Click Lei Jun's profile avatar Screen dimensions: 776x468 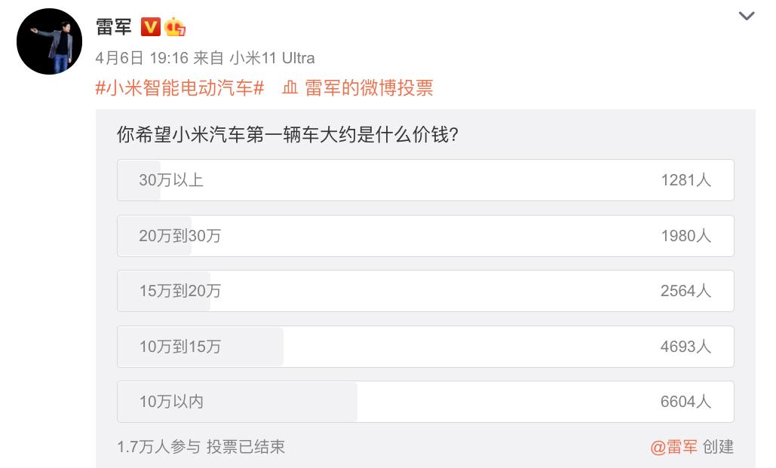(x=49, y=41)
